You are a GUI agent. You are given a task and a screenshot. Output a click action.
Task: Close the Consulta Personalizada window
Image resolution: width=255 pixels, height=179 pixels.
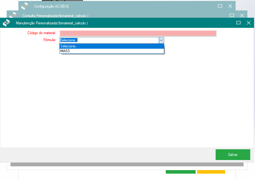(242, 15)
